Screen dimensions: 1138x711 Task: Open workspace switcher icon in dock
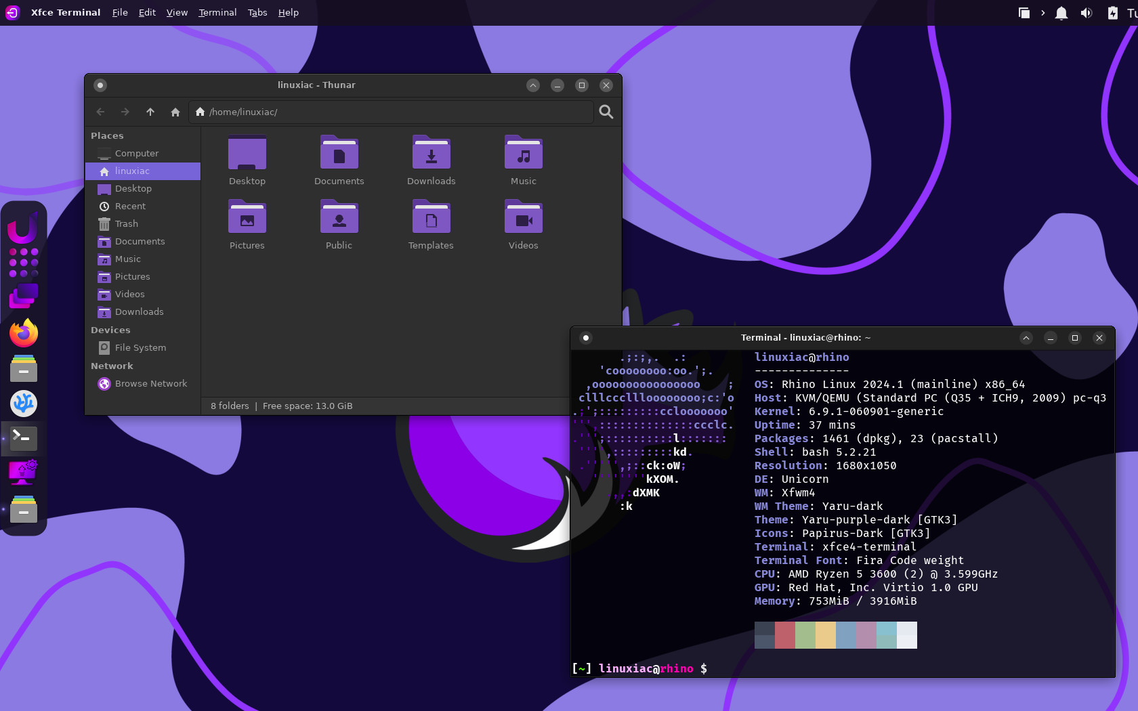24,296
